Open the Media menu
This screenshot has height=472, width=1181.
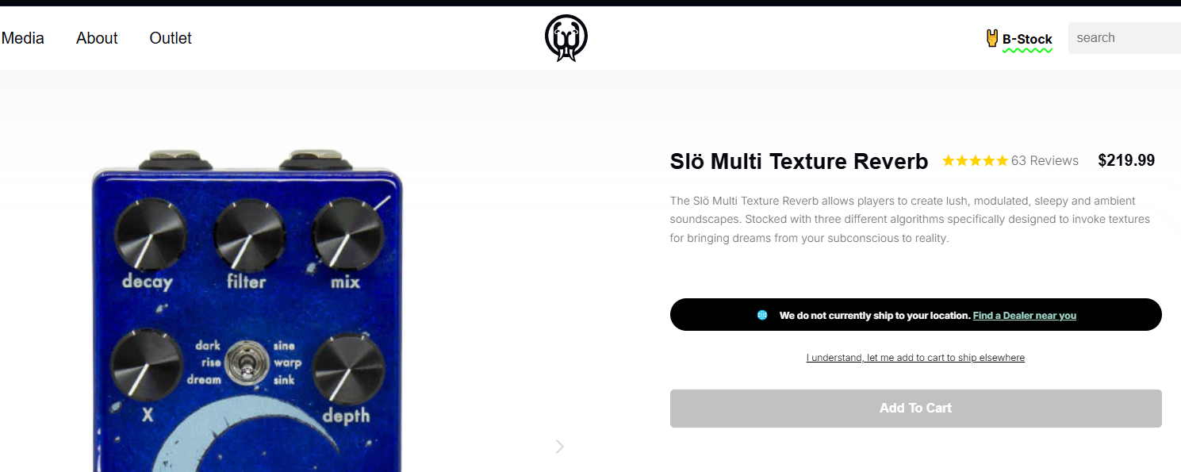tap(23, 38)
